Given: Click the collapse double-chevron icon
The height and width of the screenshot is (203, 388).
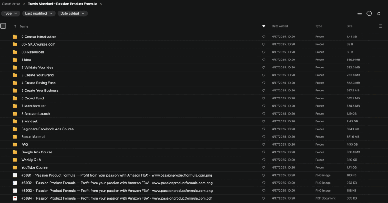Looking at the screenshot, I should point(379,14).
